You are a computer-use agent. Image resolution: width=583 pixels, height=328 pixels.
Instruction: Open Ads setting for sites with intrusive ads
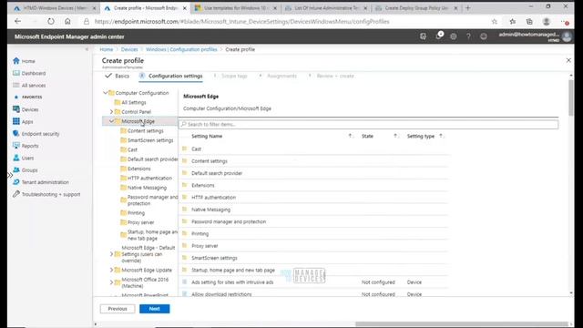tap(314, 282)
